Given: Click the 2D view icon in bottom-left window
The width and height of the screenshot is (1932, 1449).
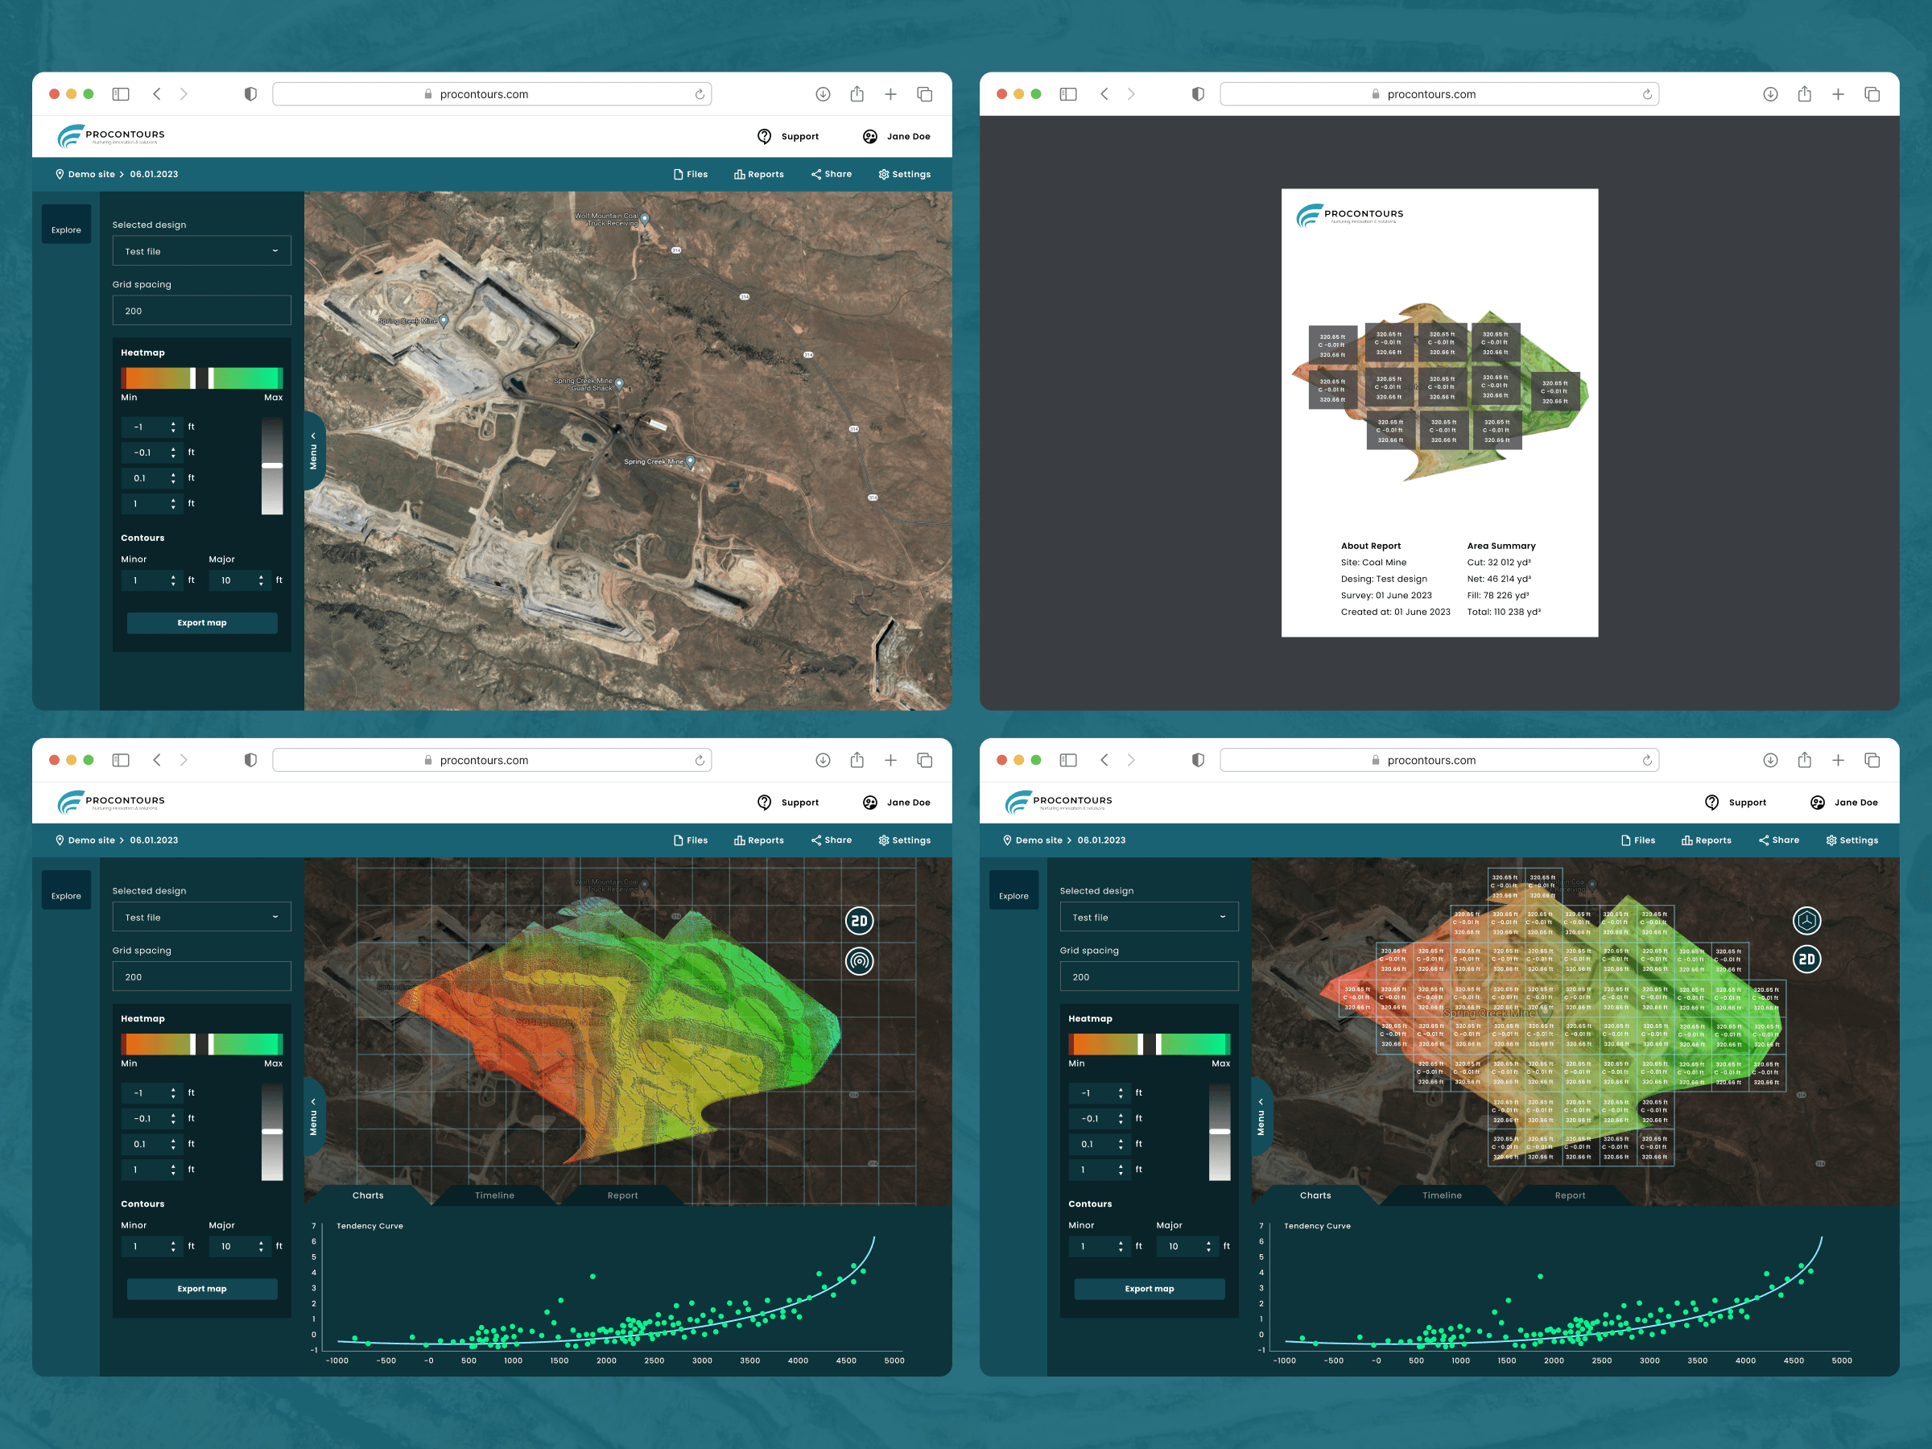Looking at the screenshot, I should click(x=860, y=921).
